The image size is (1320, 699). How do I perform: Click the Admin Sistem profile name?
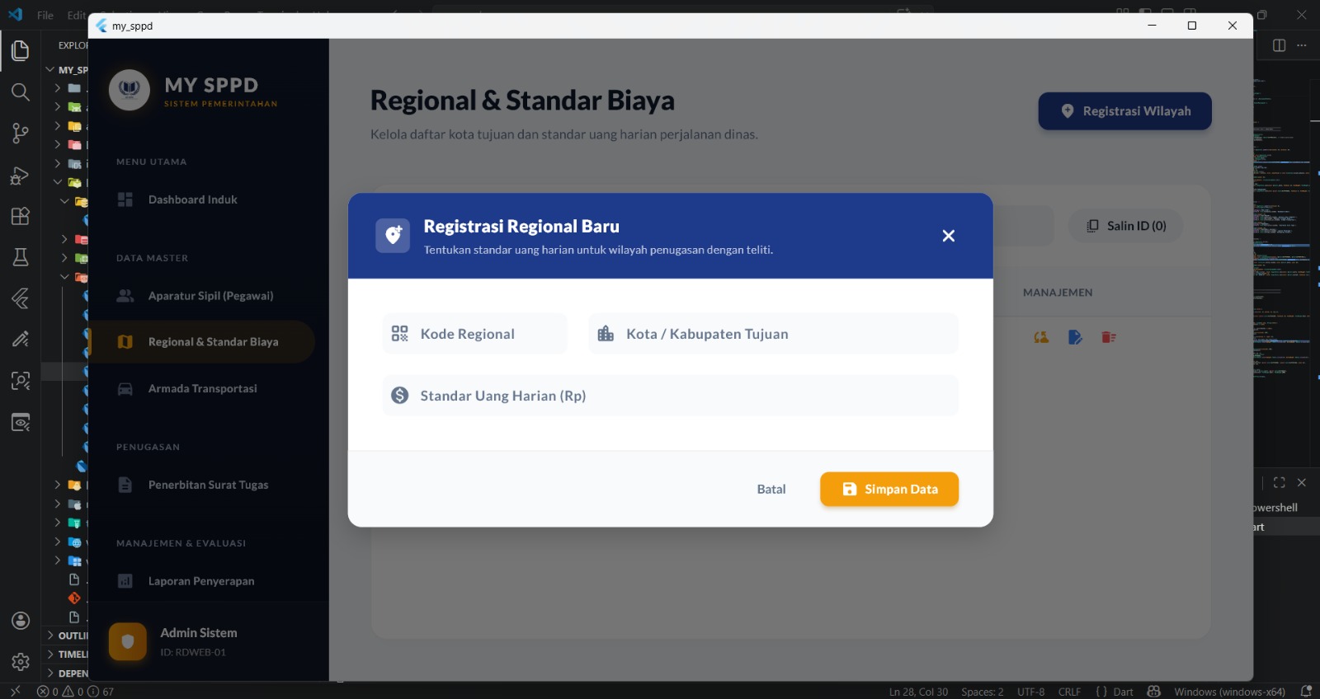click(198, 633)
